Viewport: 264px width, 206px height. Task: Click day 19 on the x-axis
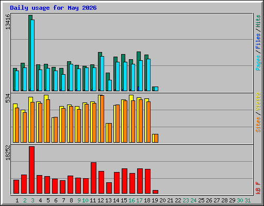[155, 200]
